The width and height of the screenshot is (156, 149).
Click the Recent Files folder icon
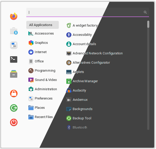[31, 117]
